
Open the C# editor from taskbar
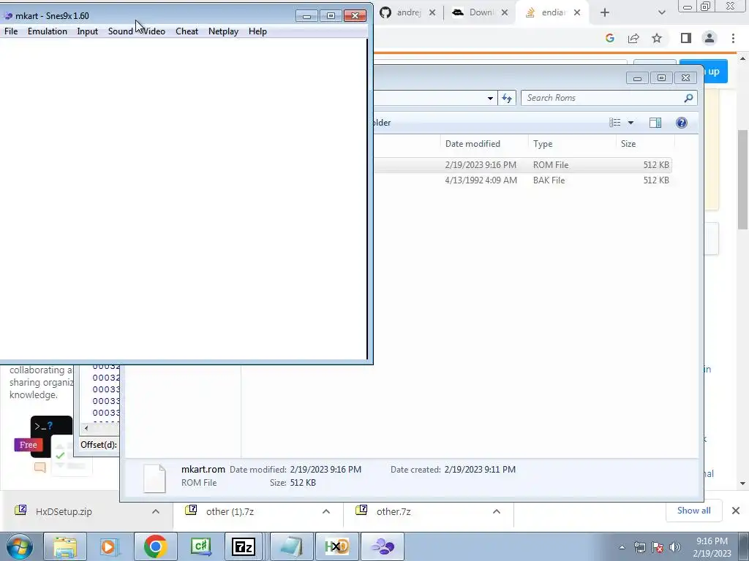[x=200, y=546]
